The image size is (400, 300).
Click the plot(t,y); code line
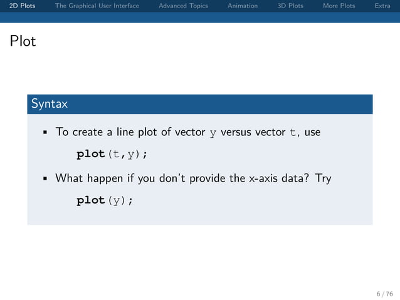pos(112,154)
